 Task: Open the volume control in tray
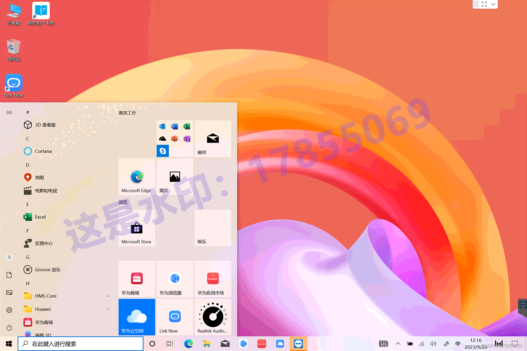coord(433,344)
